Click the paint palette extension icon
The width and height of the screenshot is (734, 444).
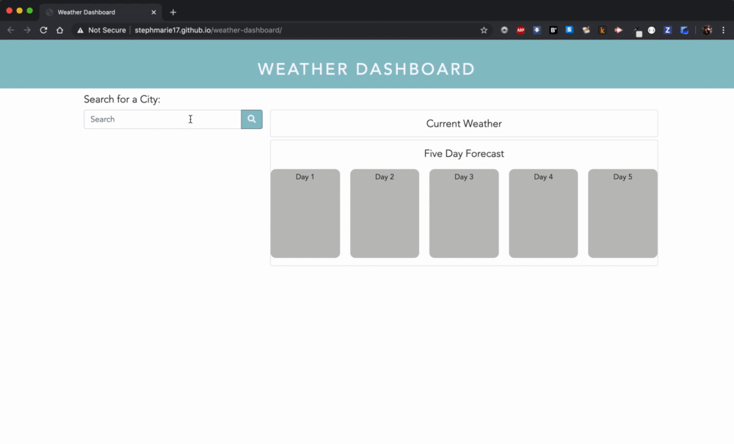coord(586,30)
